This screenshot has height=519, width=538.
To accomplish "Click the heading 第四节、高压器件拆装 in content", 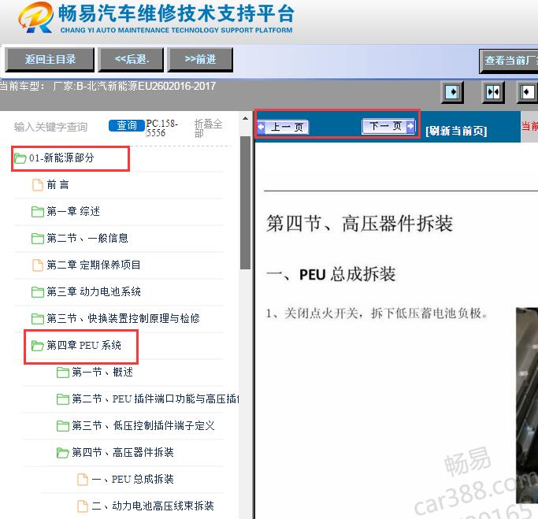I will [x=359, y=224].
